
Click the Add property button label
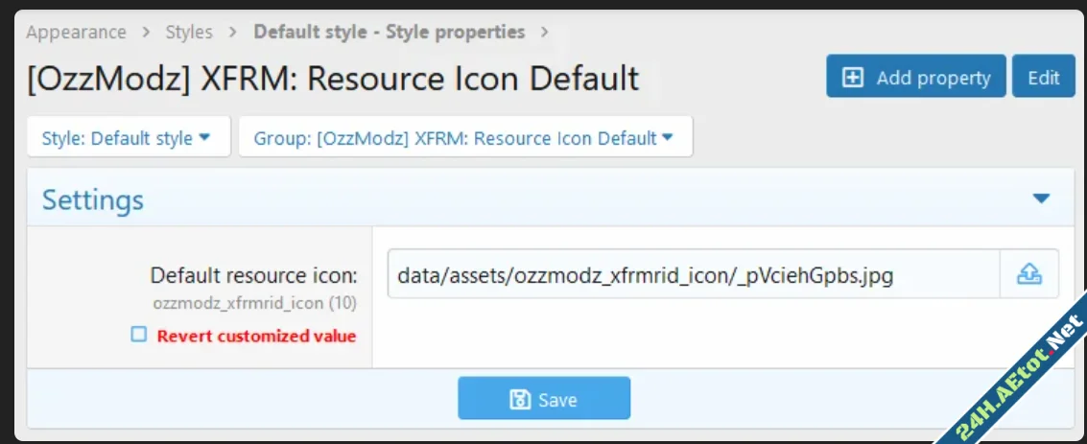(x=933, y=78)
